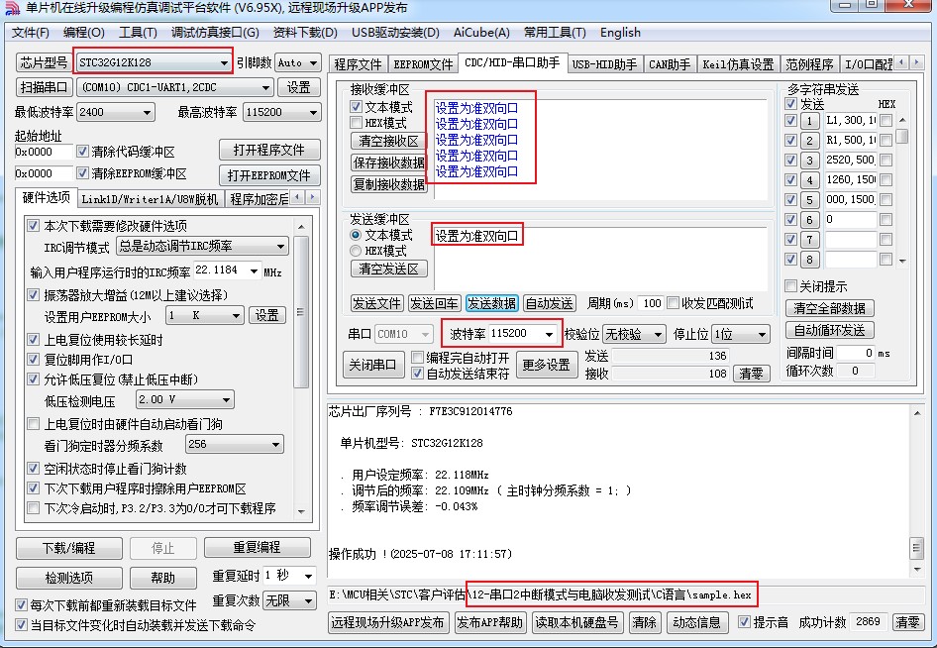The width and height of the screenshot is (937, 648).
Task: Click up arrow of multi-string send scrollbar
Action: (x=902, y=120)
